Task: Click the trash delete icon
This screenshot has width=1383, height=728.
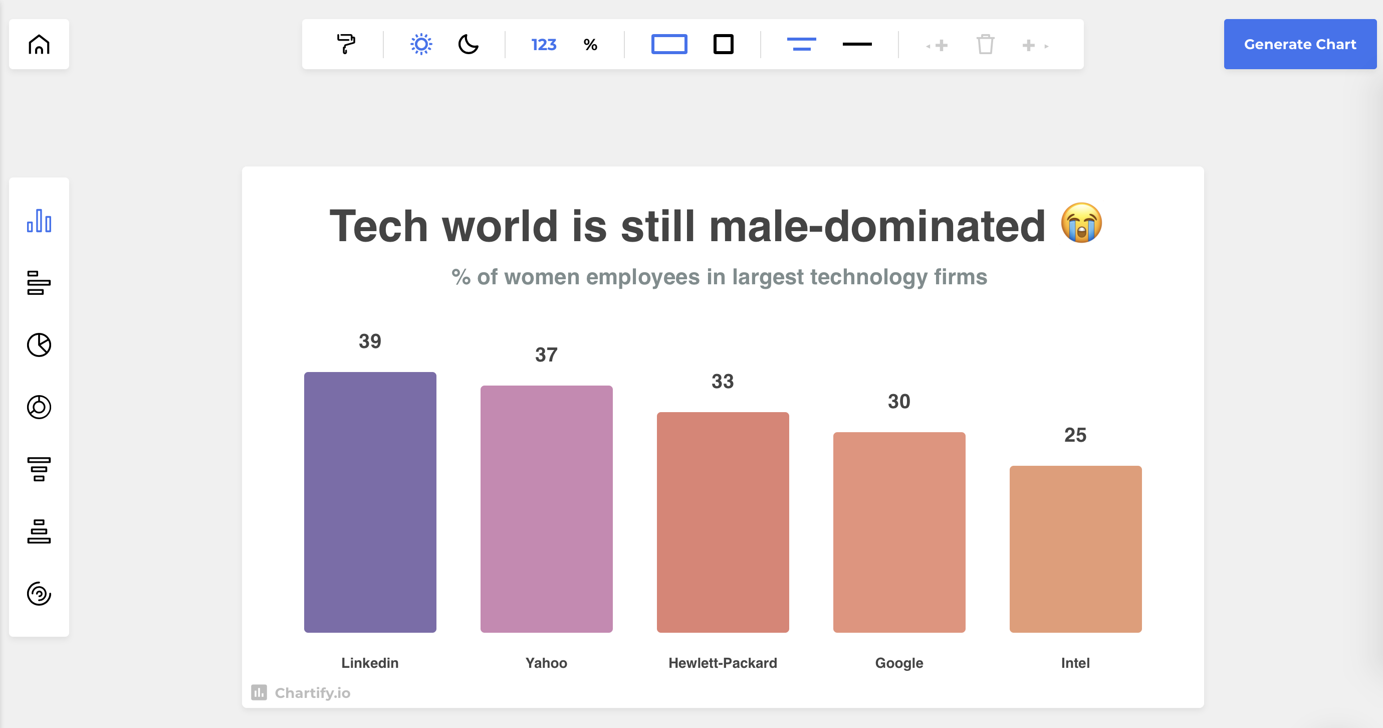Action: 985,44
